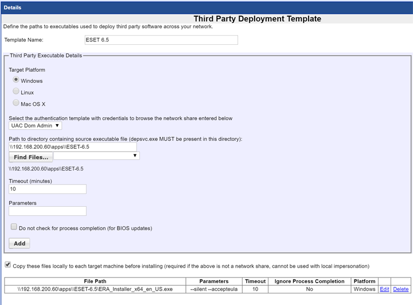The height and width of the screenshot is (305, 413).
Task: Select the Windows target platform
Action: pyautogui.click(x=16, y=80)
